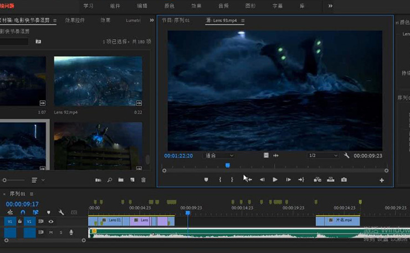Open the 适合 zoom level dropdown
The width and height of the screenshot is (410, 253).
point(219,156)
